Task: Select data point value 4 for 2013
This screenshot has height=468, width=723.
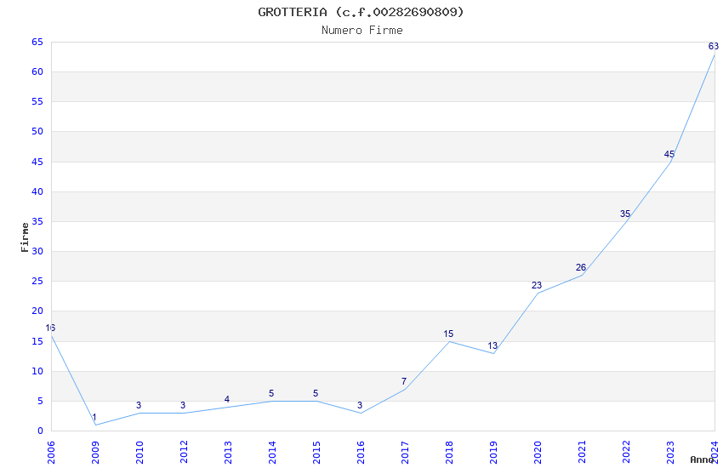Action: tap(227, 399)
